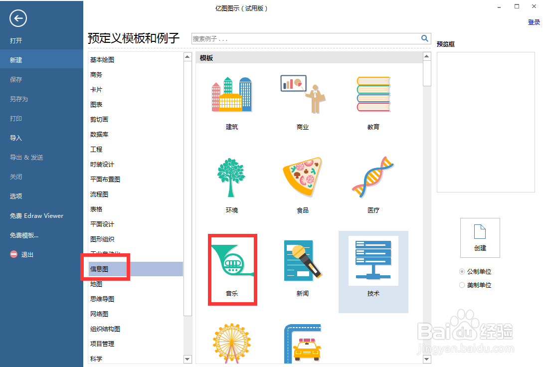Select 图表 category
This screenshot has width=544, height=367.
(96, 104)
